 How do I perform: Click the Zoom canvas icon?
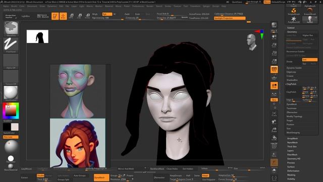coord(274,45)
